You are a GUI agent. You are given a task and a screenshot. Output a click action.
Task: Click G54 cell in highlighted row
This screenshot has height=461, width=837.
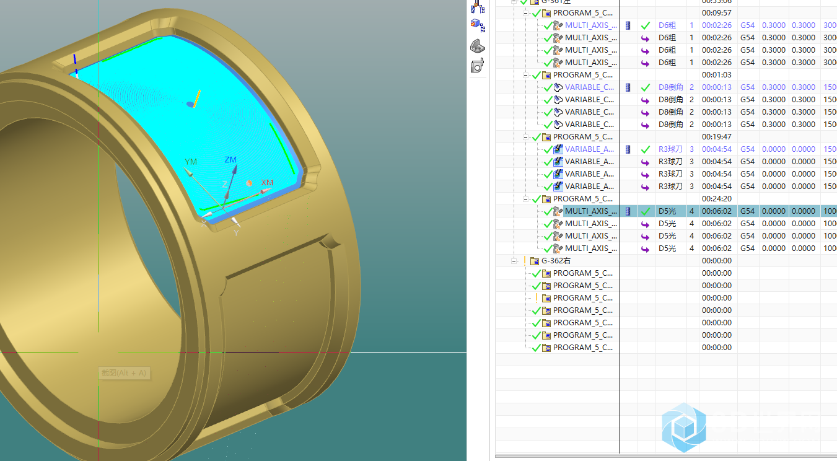(x=748, y=211)
